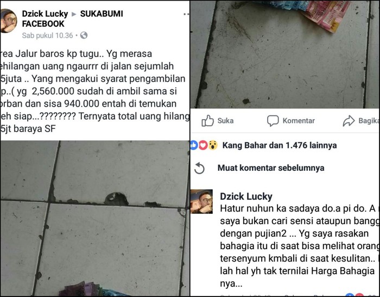The image size is (380, 297).
Task: Tap the thumbs-up Suka icon
Action: (x=208, y=120)
